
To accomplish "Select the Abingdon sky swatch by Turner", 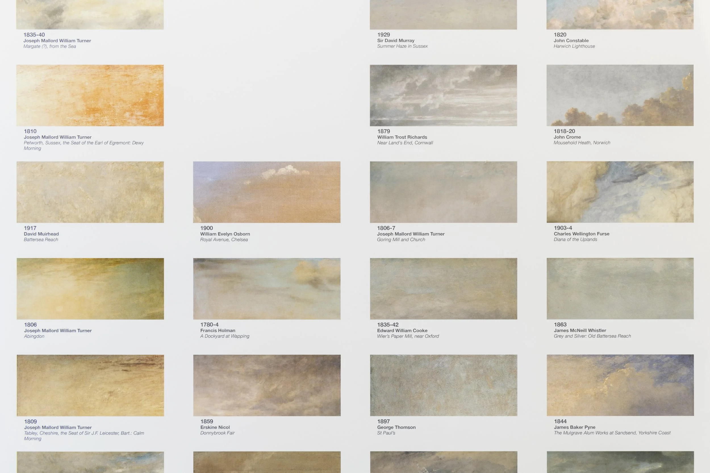I will 90,289.
